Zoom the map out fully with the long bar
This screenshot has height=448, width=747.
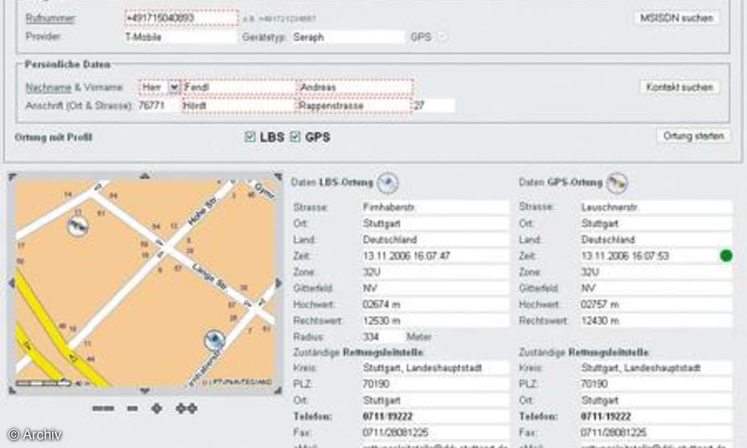(x=103, y=409)
